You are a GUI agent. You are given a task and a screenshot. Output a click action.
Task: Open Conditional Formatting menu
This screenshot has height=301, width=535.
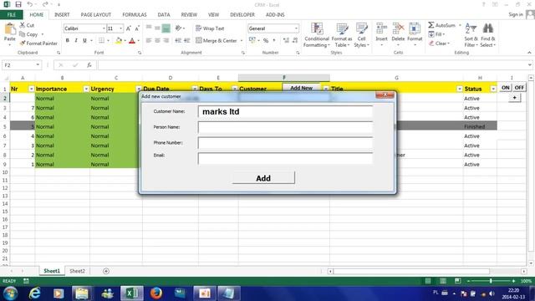[x=317, y=35]
